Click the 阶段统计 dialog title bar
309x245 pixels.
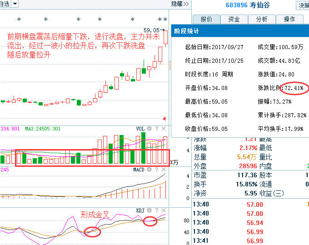coord(240,31)
